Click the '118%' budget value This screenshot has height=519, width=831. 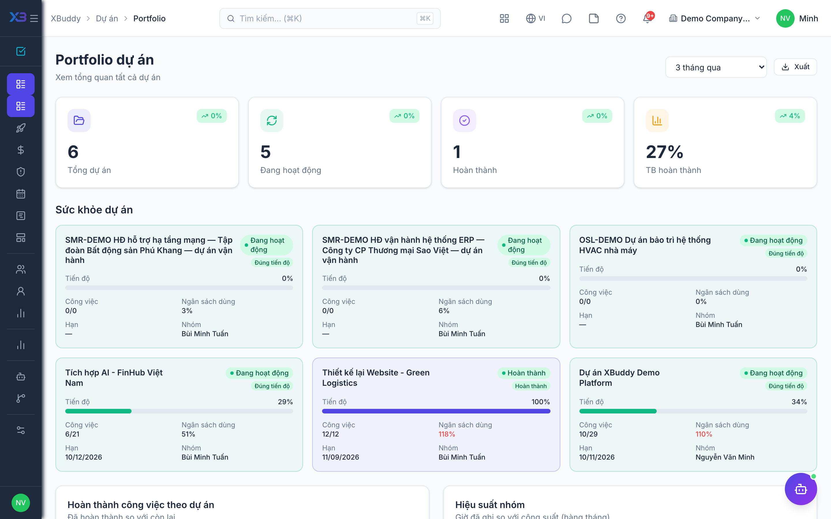pyautogui.click(x=446, y=434)
